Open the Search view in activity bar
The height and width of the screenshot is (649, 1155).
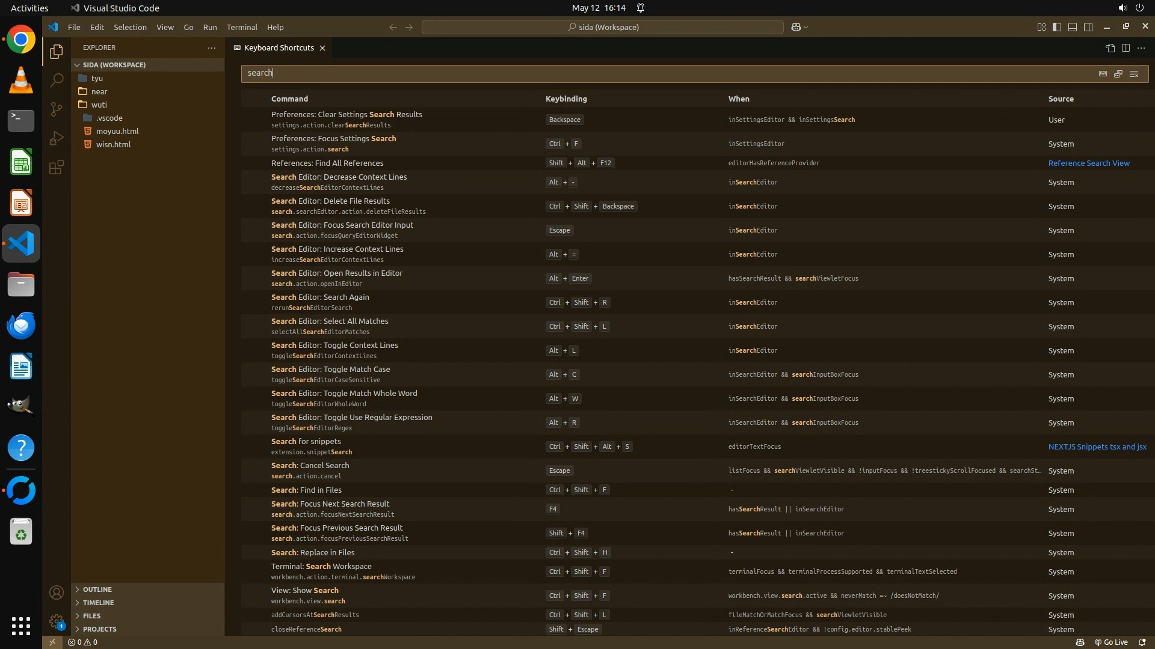(x=57, y=80)
